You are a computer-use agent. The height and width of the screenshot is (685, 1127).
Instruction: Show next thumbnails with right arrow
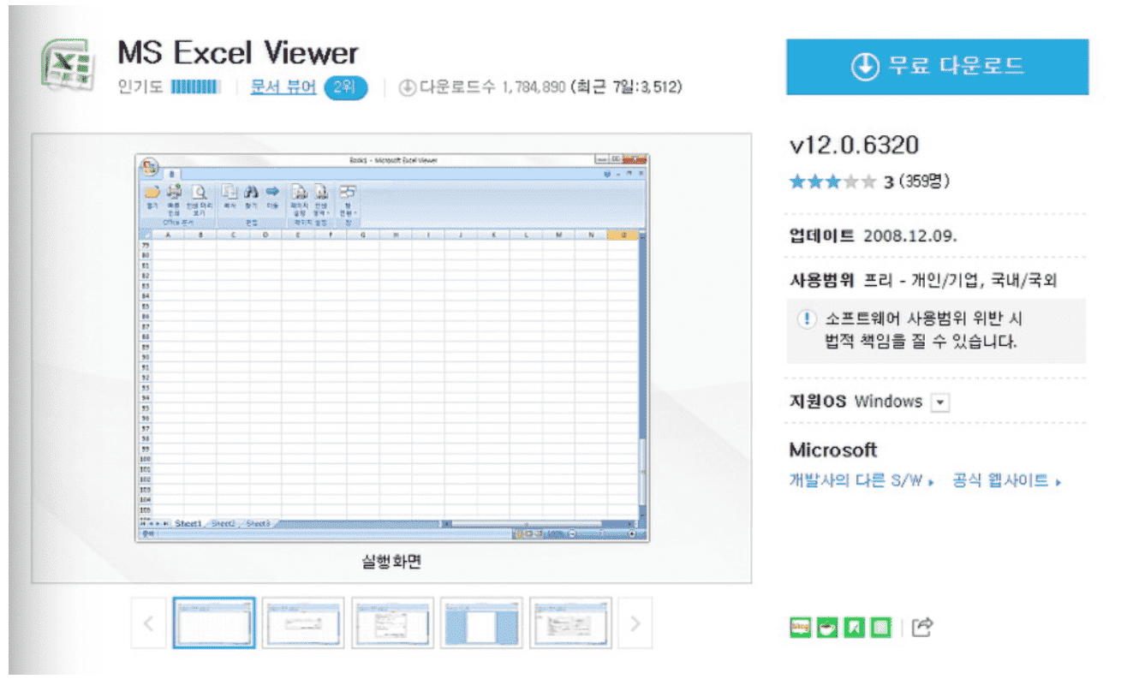[635, 622]
